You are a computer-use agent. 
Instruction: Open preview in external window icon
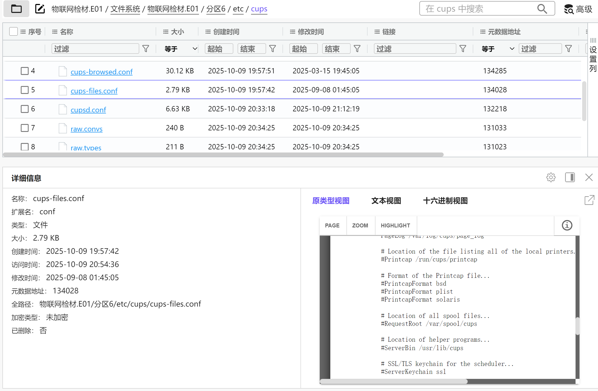coord(589,200)
